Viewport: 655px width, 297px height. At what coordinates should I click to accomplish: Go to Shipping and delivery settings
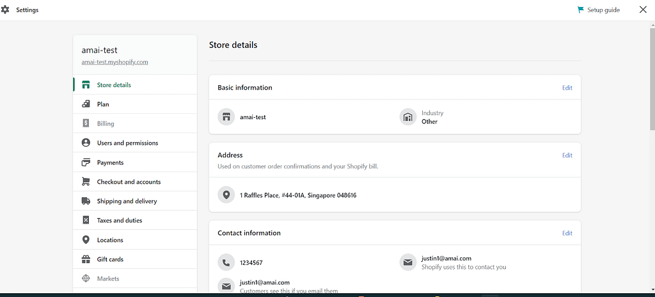point(135,201)
